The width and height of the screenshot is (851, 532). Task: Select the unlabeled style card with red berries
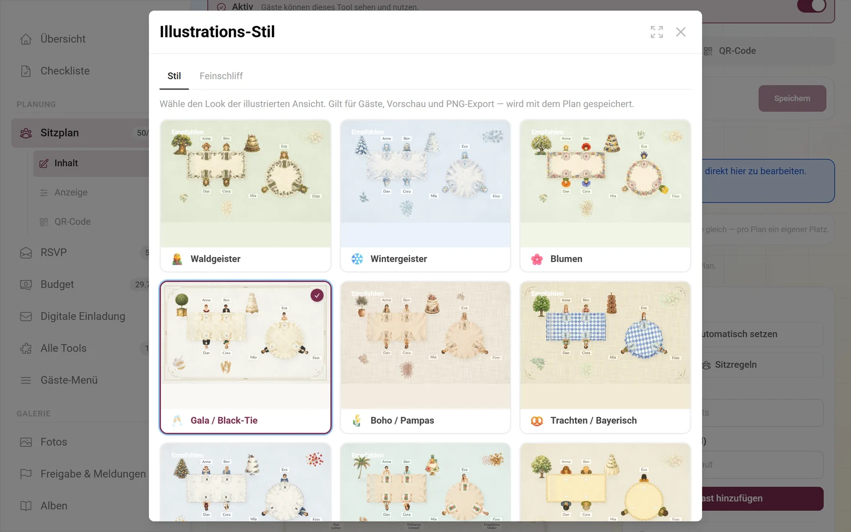pyautogui.click(x=245, y=482)
